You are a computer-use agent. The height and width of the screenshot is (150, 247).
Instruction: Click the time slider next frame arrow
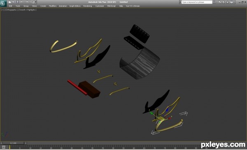(x=26, y=143)
